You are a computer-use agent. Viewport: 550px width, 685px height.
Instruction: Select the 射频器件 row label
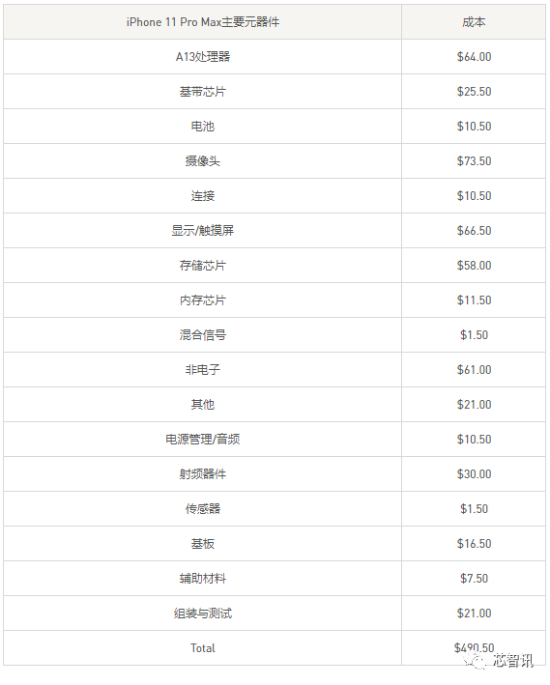(202, 474)
